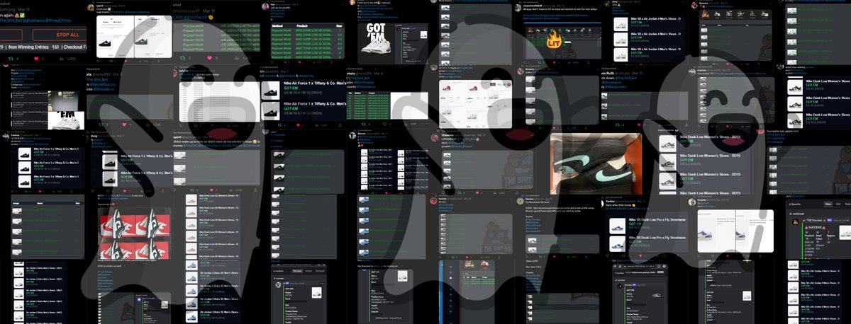The width and height of the screenshot is (851, 324).
Task: Open view stats showing 1,355
Action: [67, 58]
